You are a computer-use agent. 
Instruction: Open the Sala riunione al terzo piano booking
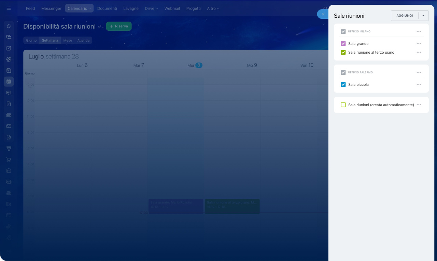pyautogui.click(x=232, y=206)
